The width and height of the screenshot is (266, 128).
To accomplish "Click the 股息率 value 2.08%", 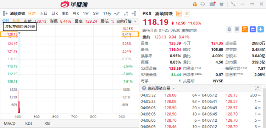I will point(259,75).
